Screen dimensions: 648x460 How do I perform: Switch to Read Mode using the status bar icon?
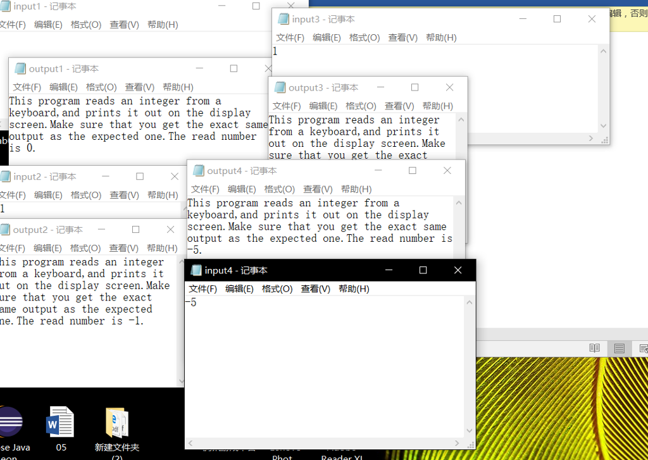[594, 348]
